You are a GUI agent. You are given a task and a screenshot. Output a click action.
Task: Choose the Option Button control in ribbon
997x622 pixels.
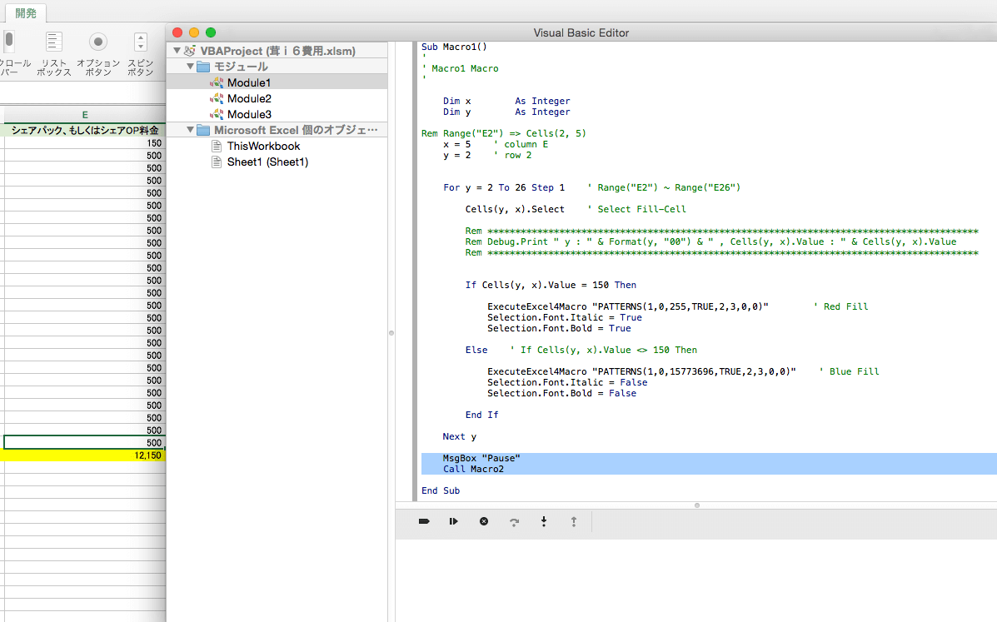(98, 42)
